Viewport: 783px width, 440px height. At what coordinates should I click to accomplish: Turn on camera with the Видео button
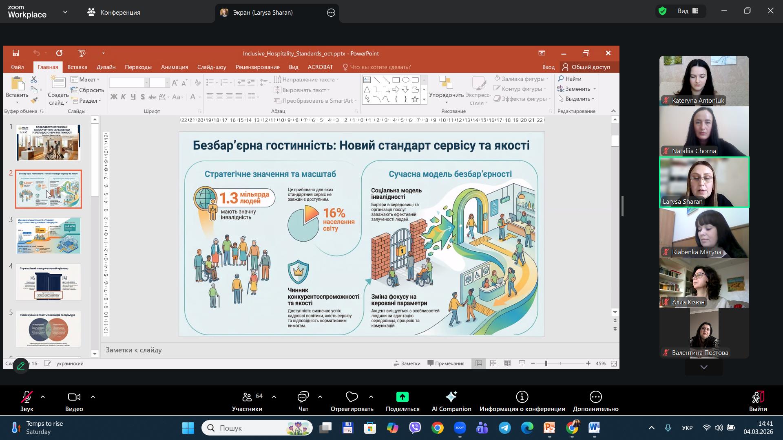[74, 397]
